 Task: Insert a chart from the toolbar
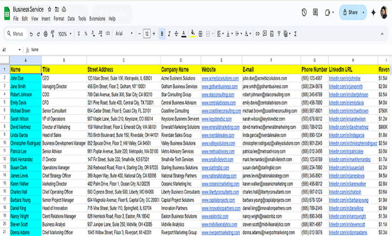tap(272, 34)
